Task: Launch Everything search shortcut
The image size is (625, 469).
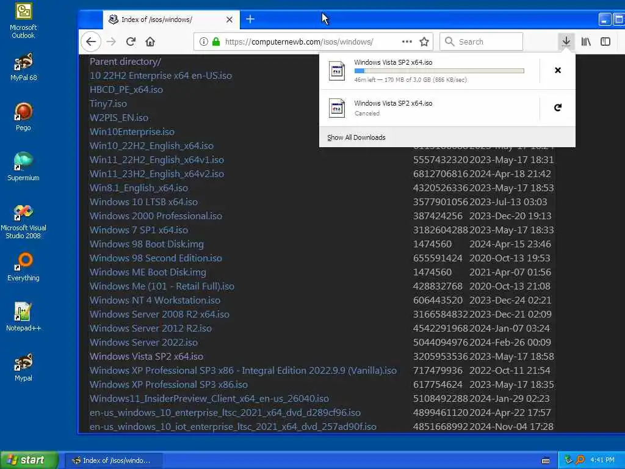Action: [x=23, y=267]
